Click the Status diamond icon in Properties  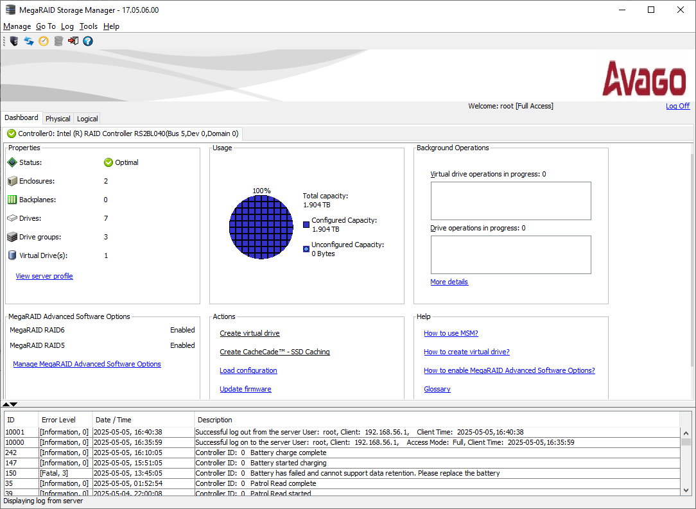[12, 162]
